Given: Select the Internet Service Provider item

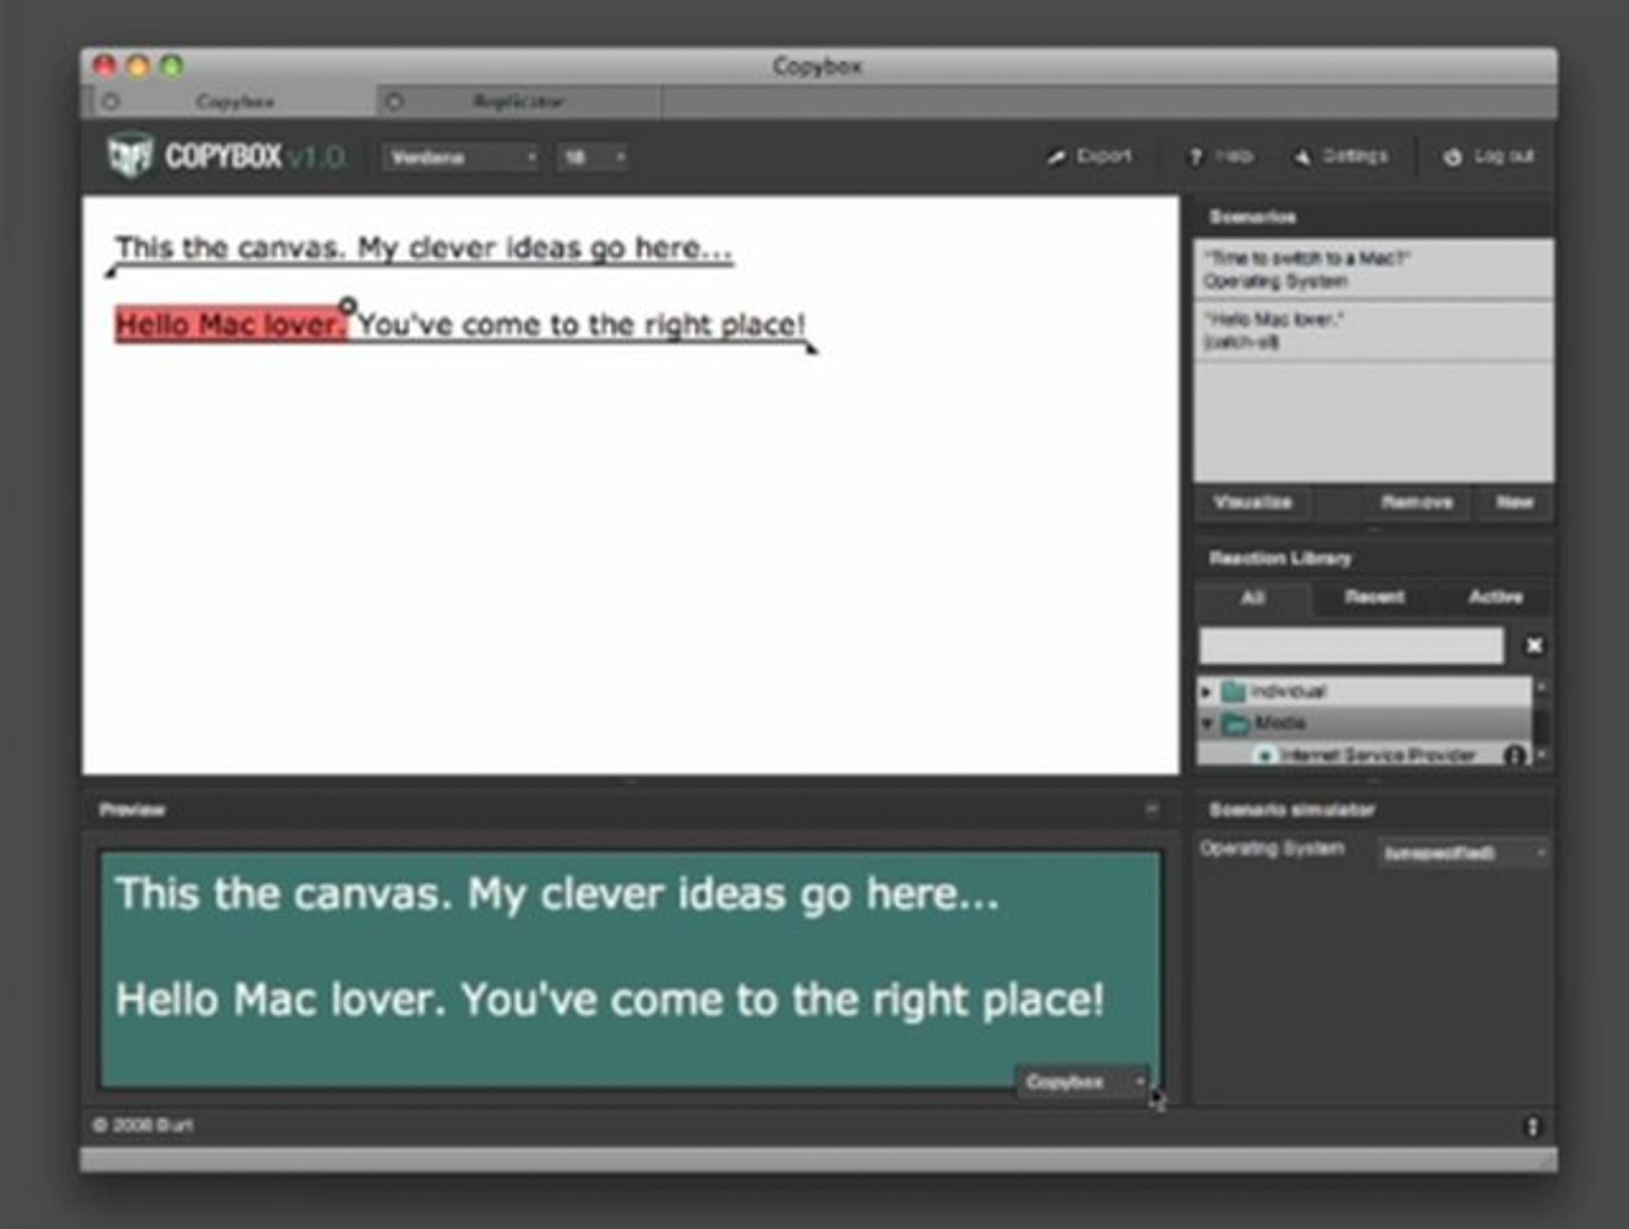Looking at the screenshot, I should (x=1364, y=755).
